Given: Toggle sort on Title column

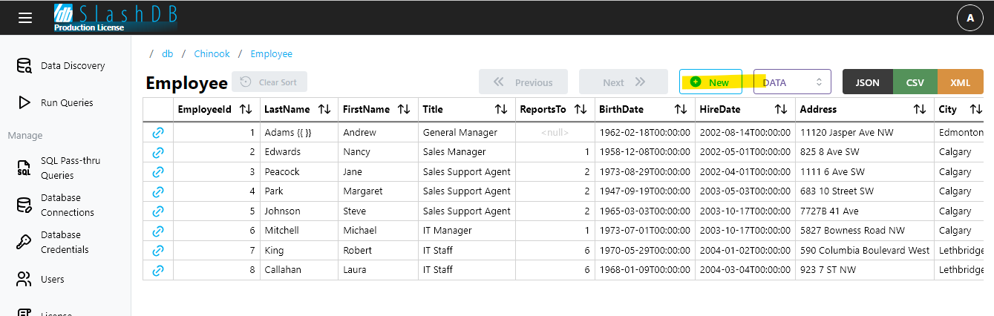Looking at the screenshot, I should (502, 109).
